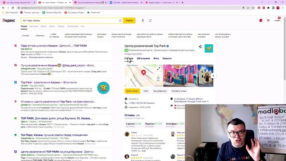Click into the Yandex search input
The width and height of the screenshot is (286, 161).
click(70, 21)
